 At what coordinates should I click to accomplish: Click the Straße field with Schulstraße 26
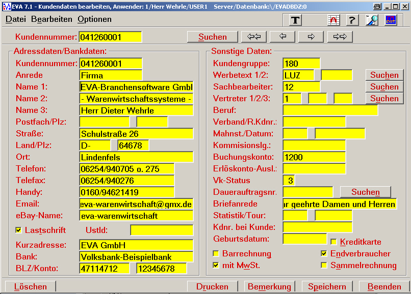pyautogui.click(x=136, y=134)
